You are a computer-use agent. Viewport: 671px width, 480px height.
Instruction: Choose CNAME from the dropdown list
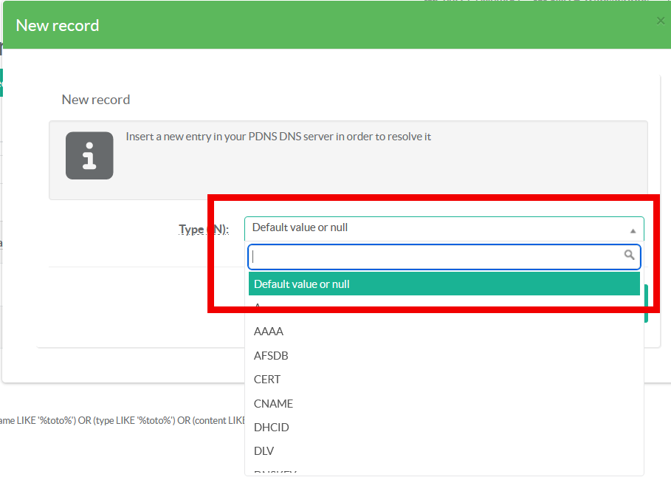pyautogui.click(x=273, y=404)
